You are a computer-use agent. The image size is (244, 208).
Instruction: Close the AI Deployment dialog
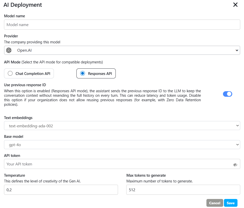point(235,5)
